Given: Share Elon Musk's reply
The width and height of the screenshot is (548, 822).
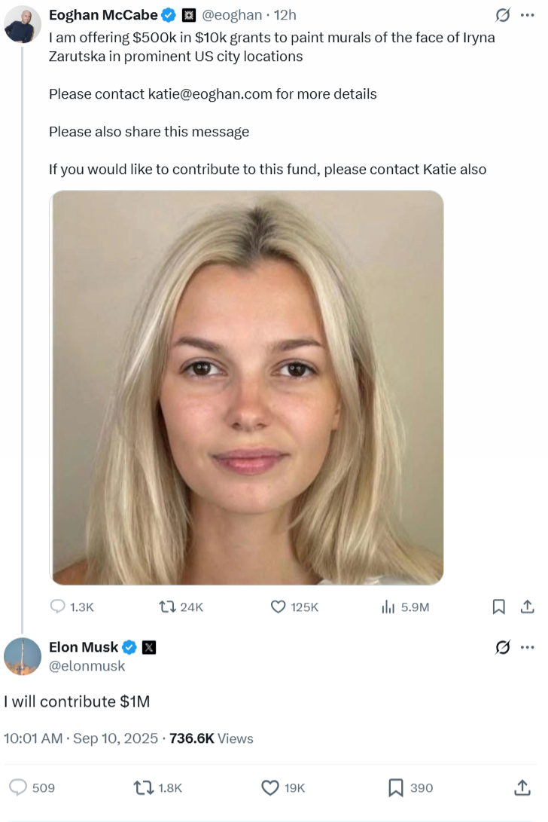Looking at the screenshot, I should [x=522, y=787].
